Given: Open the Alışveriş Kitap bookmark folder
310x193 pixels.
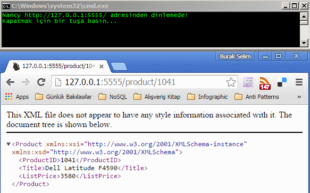Looking at the screenshot, I should [x=157, y=97].
